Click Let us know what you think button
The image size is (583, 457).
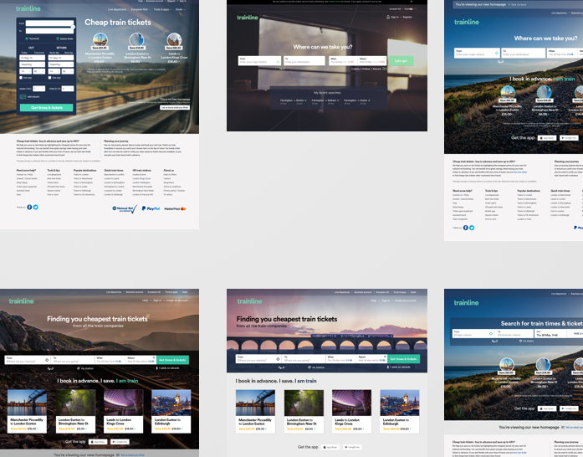[175, 107]
